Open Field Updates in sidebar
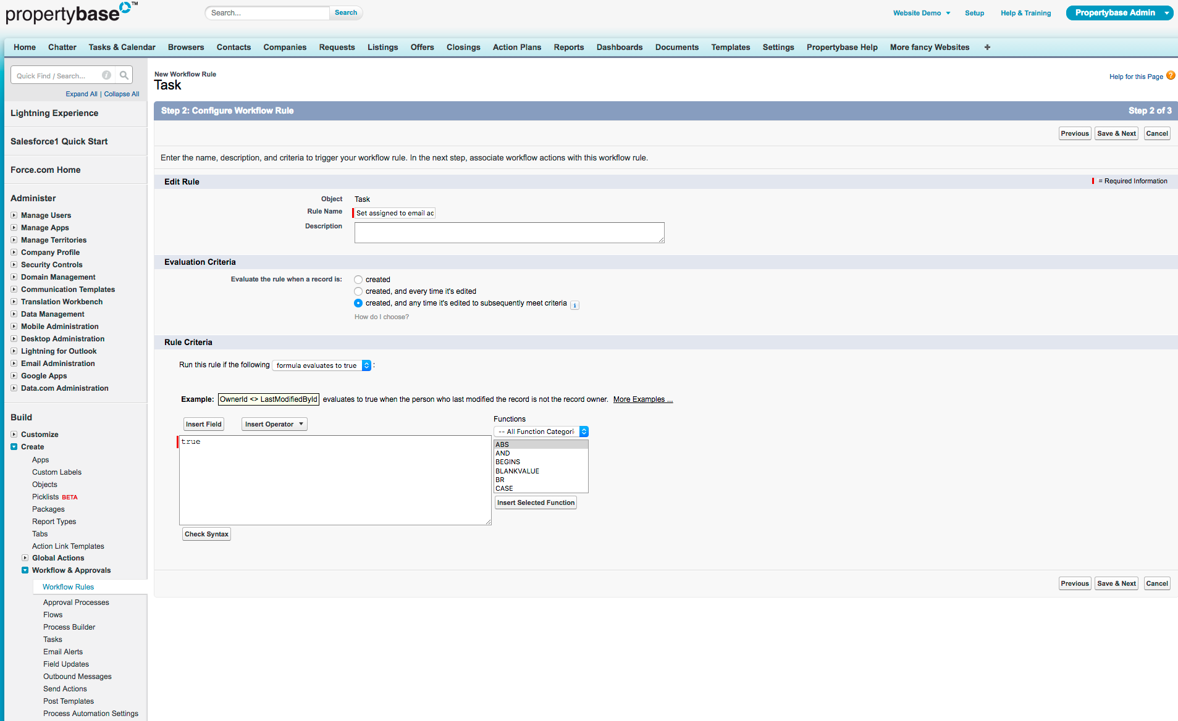1178x721 pixels. click(66, 664)
